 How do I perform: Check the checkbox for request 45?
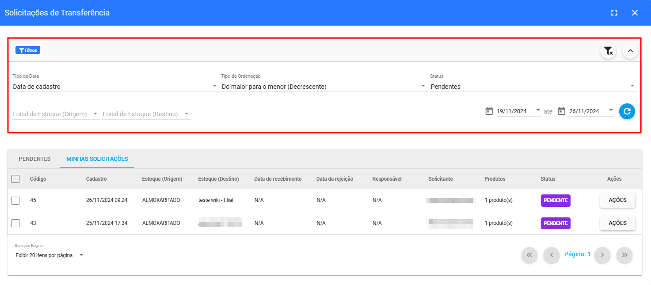(x=15, y=201)
